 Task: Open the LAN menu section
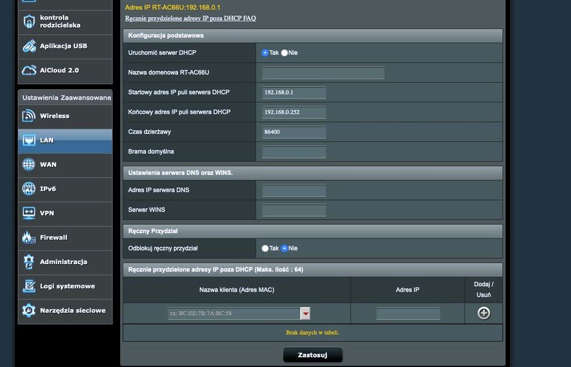[65, 141]
